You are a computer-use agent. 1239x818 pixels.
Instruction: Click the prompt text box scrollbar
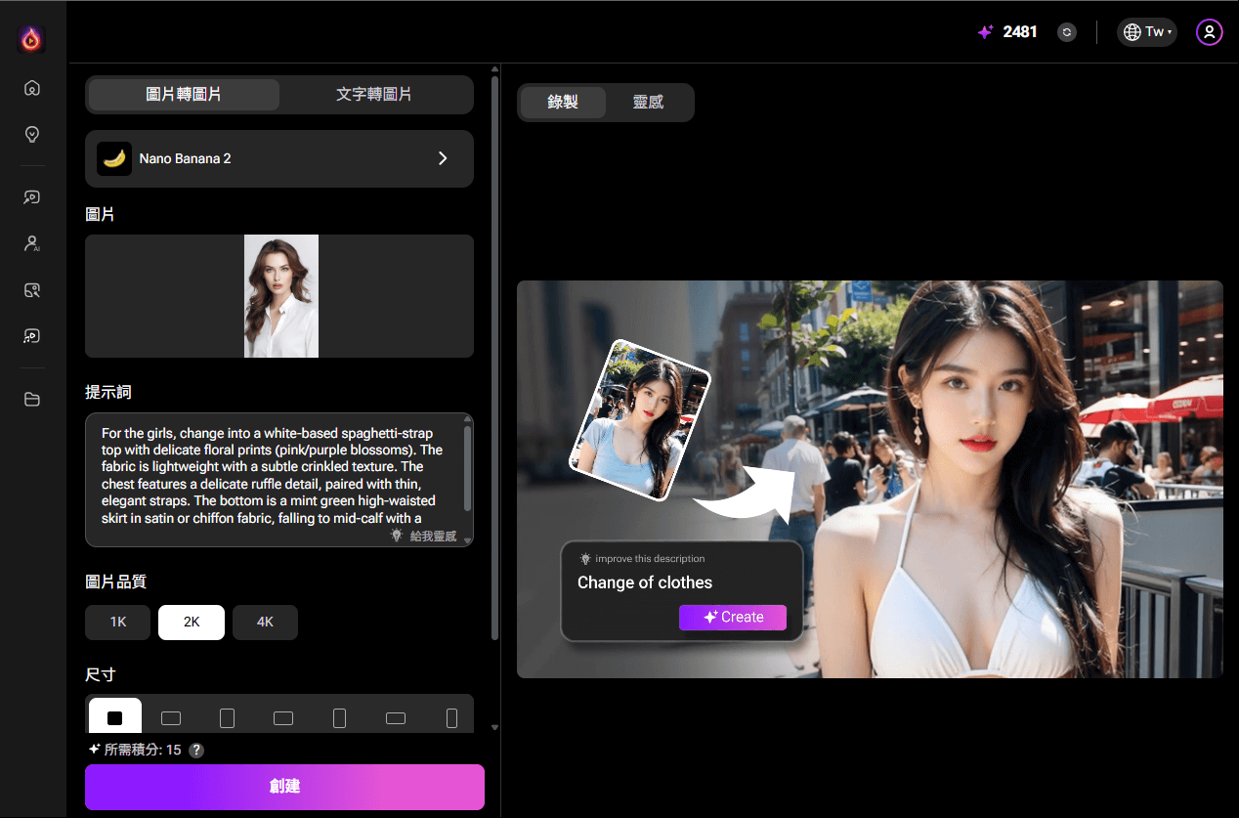[467, 468]
